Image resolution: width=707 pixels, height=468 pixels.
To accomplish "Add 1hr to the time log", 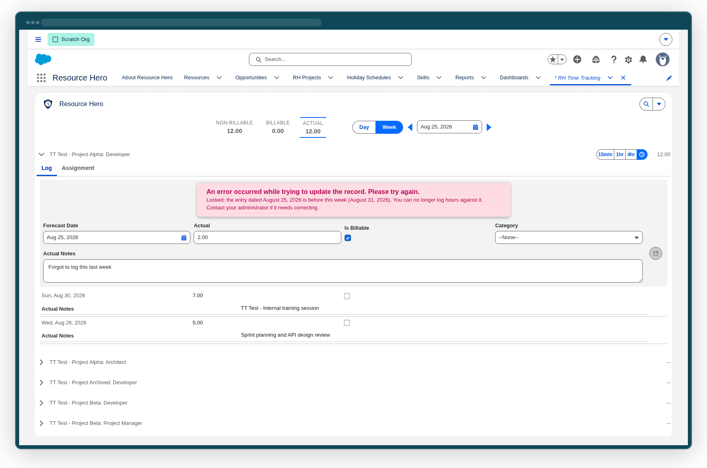I will tap(620, 155).
